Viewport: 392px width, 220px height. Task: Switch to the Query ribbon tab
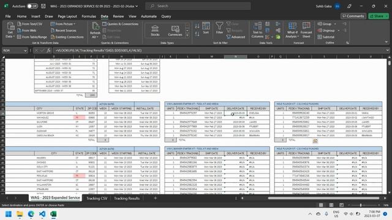tap(166, 16)
